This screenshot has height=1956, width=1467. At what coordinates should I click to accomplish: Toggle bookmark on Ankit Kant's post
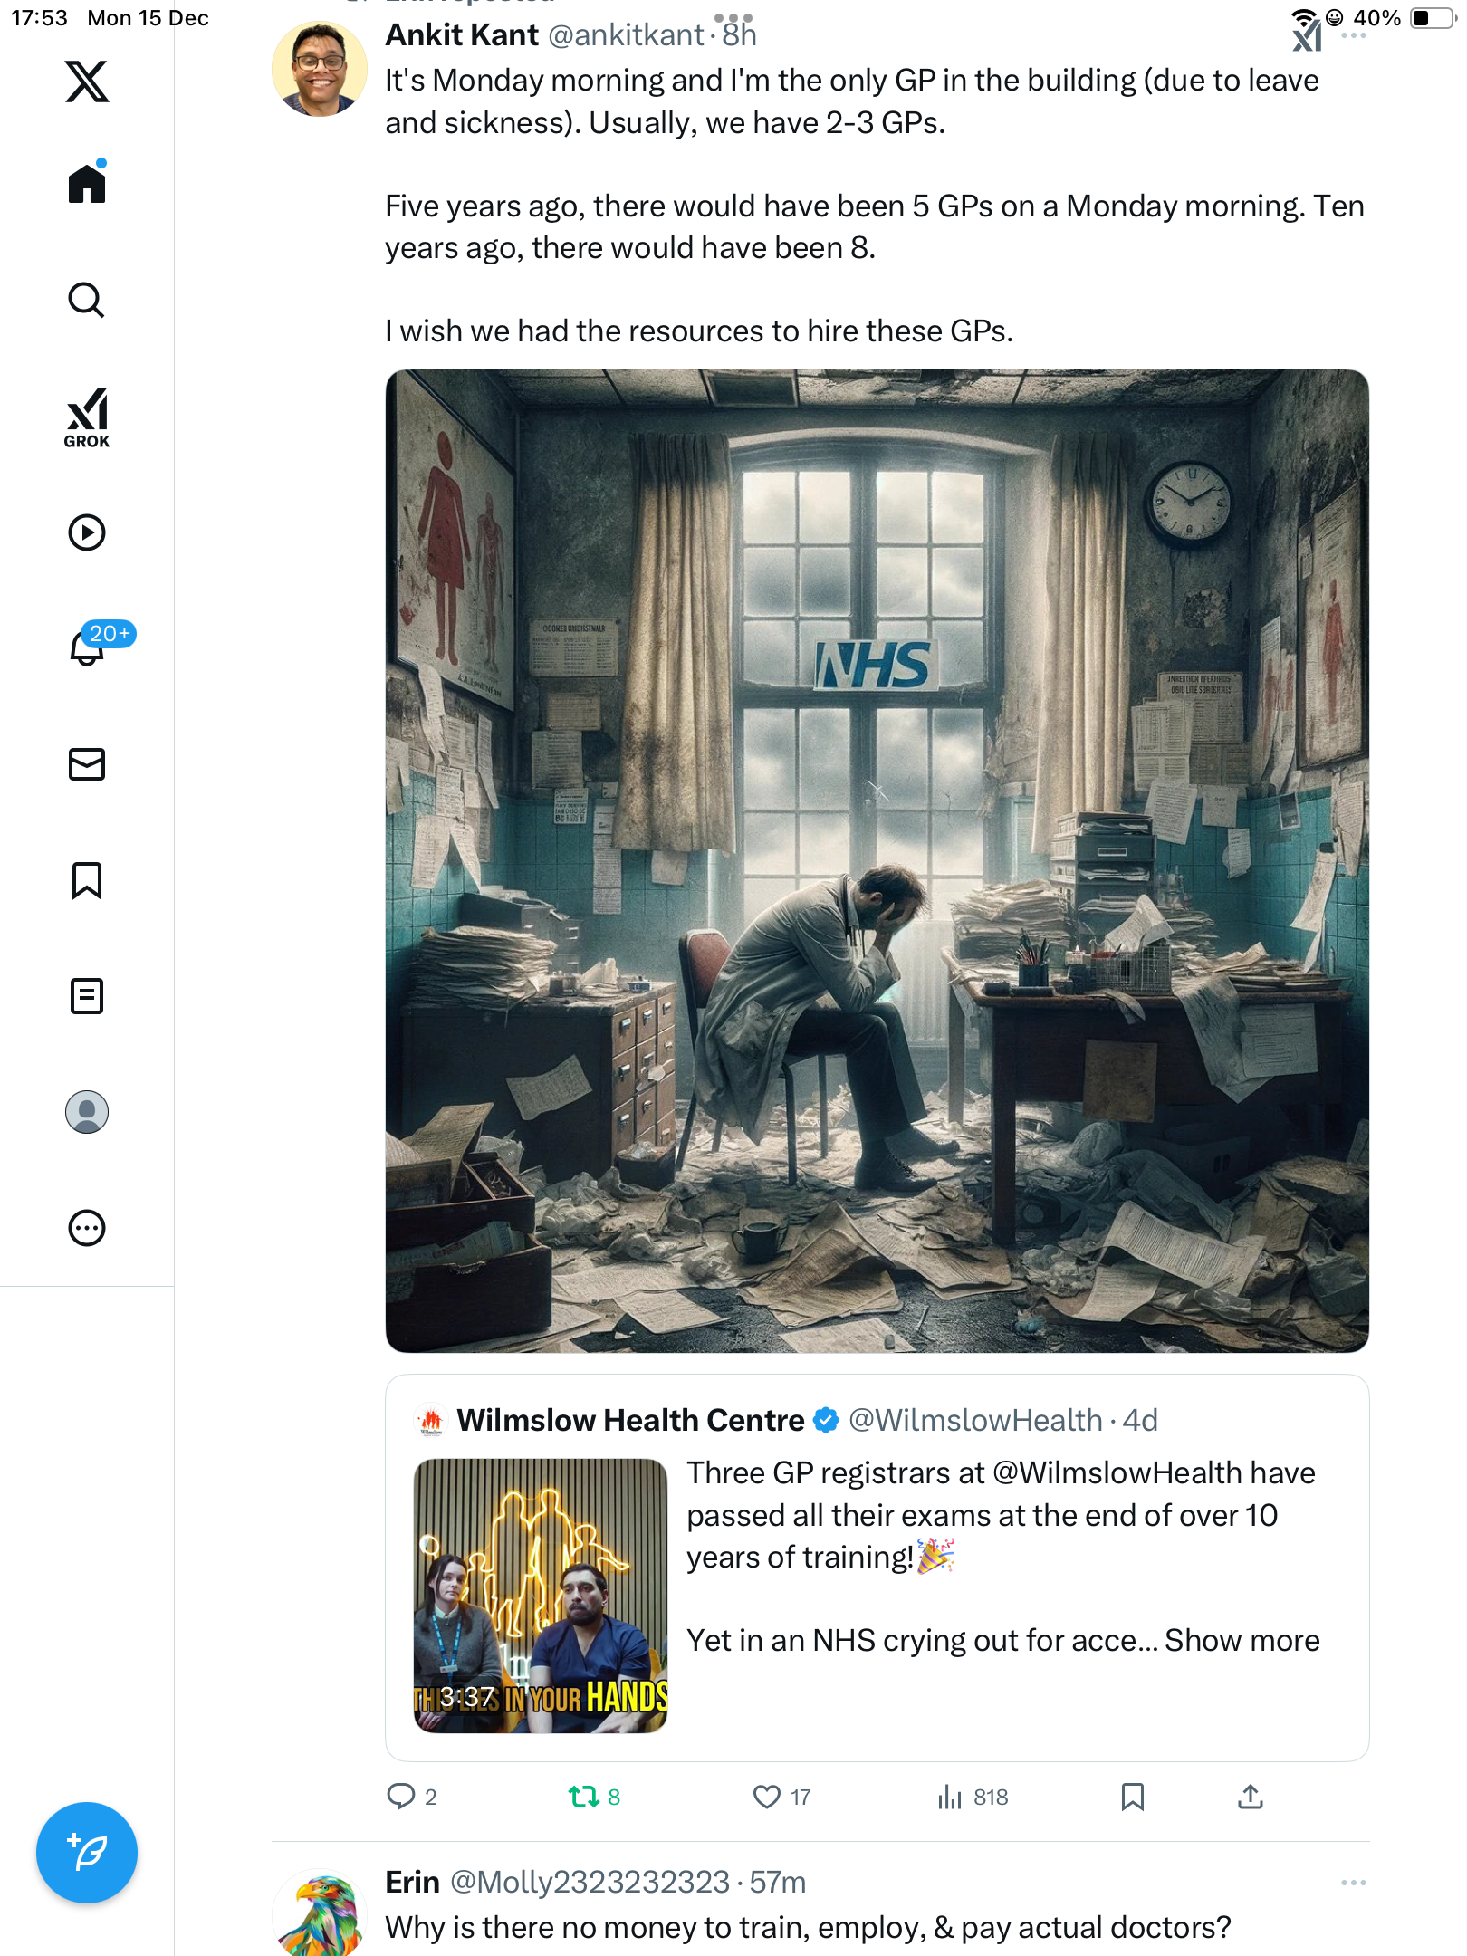pos(1132,1797)
